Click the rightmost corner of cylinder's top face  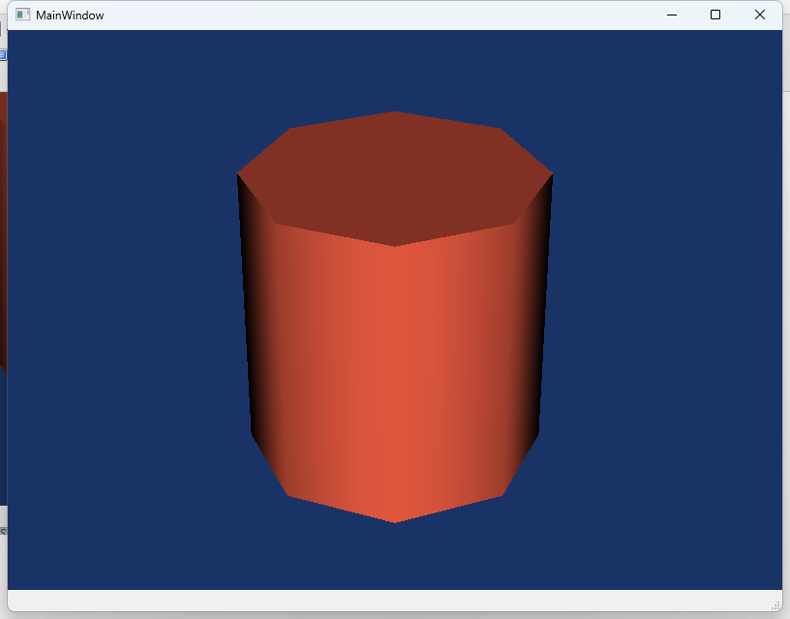(552, 174)
